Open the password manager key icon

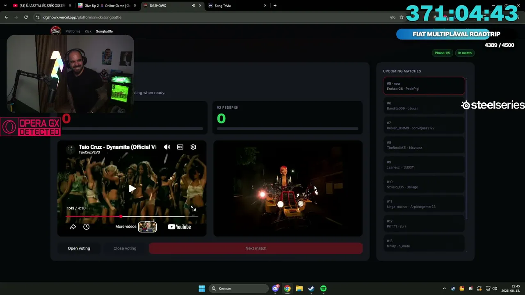point(393,17)
